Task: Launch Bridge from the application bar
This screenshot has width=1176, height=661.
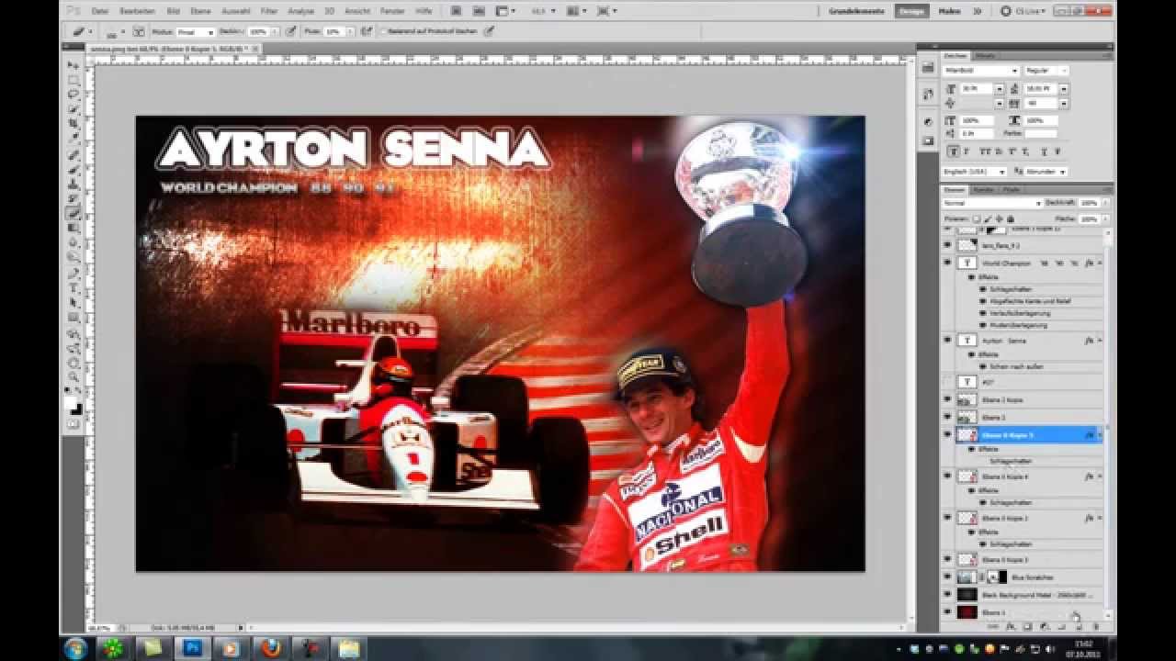Action: [x=457, y=11]
